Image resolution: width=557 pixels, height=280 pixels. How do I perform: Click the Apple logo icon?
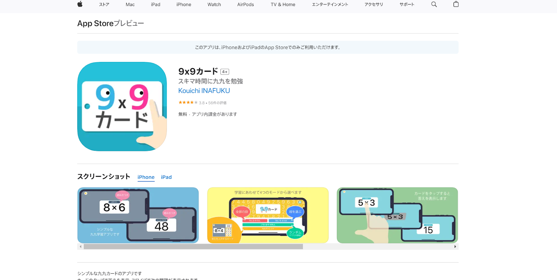(80, 4)
